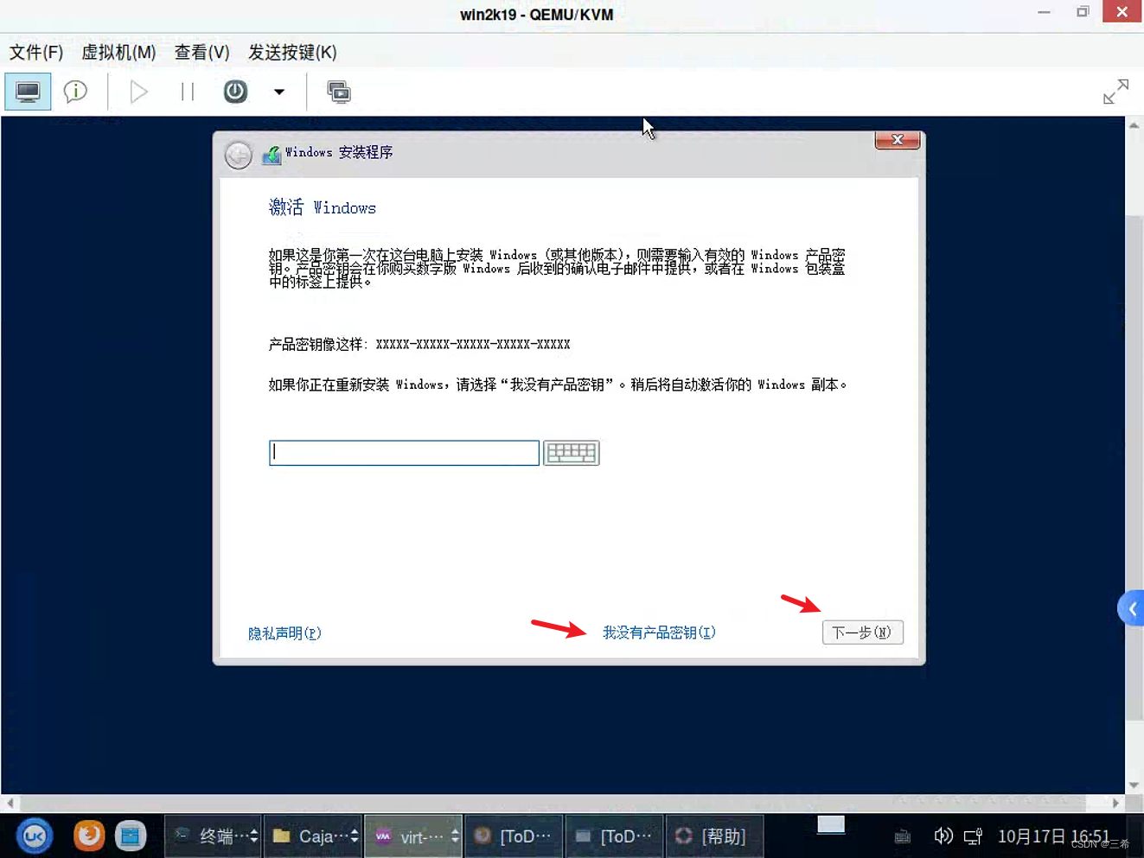Expand the blue side panel arrow

click(1131, 609)
